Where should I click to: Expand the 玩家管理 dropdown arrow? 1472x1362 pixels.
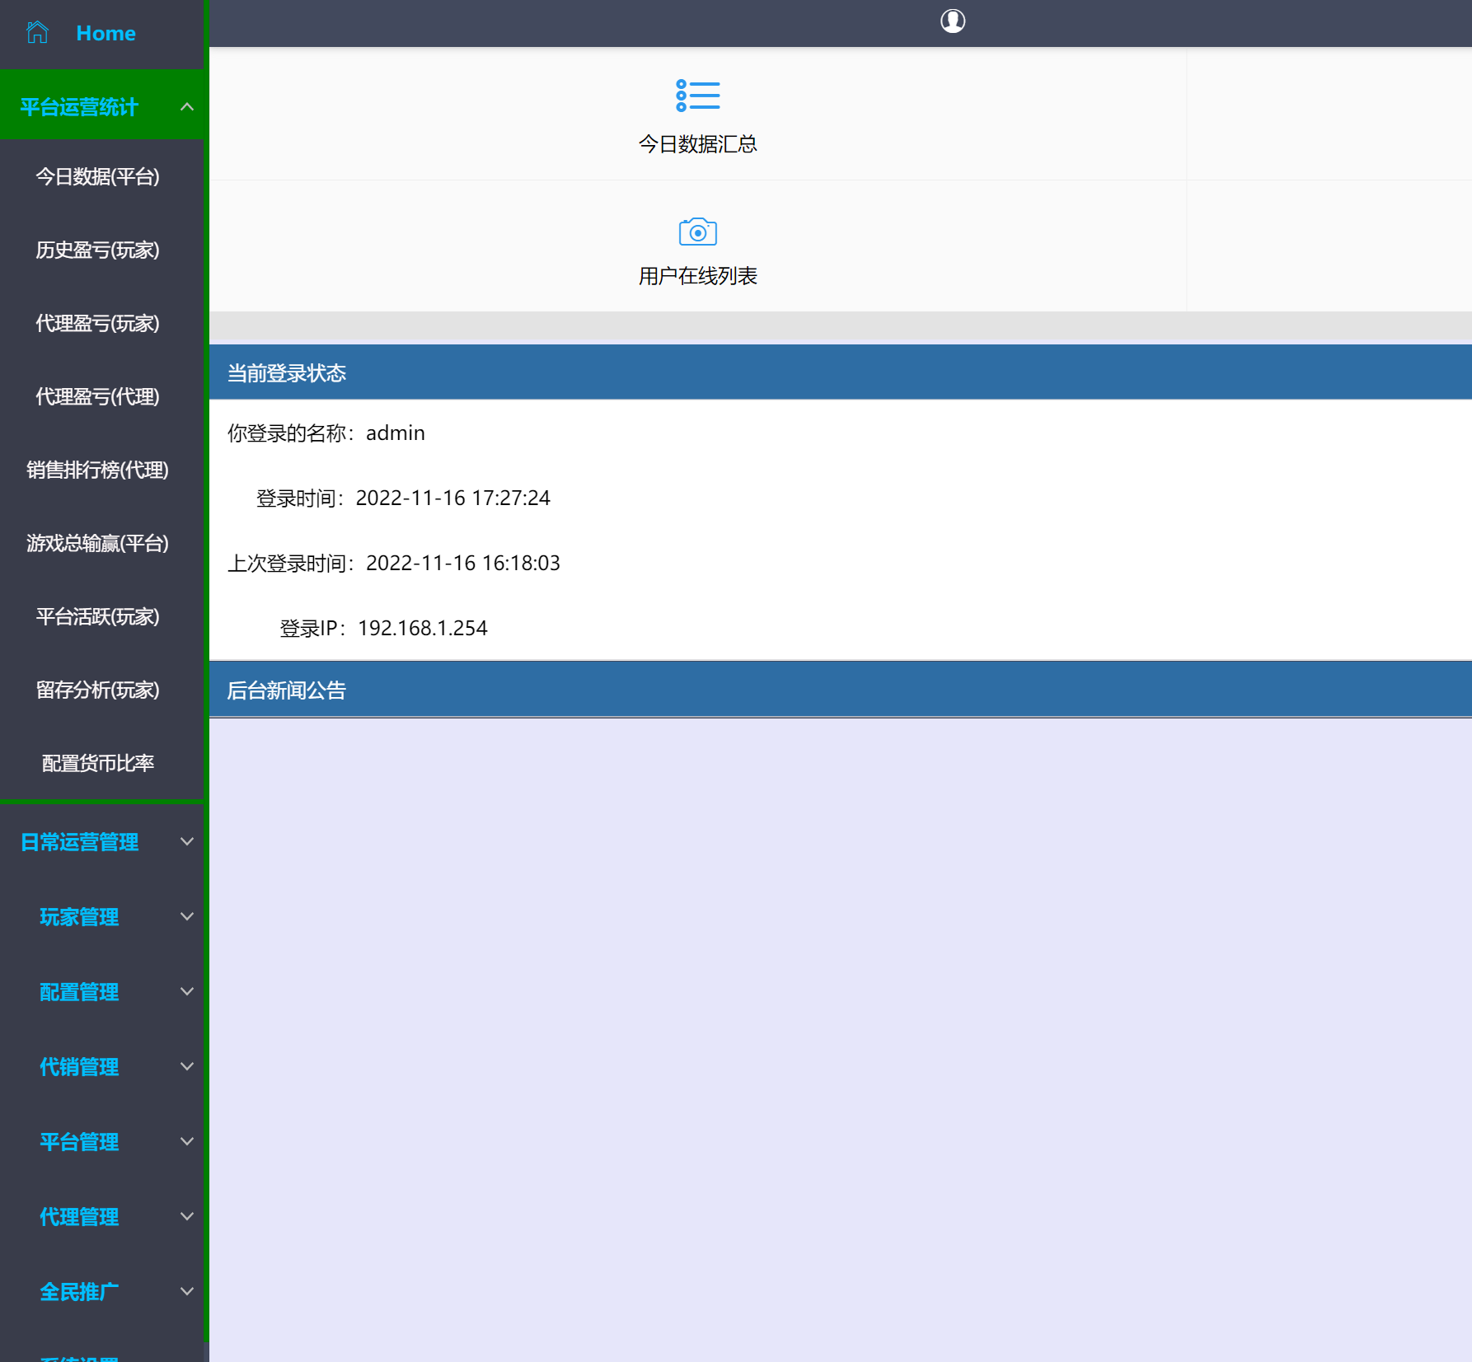(187, 916)
